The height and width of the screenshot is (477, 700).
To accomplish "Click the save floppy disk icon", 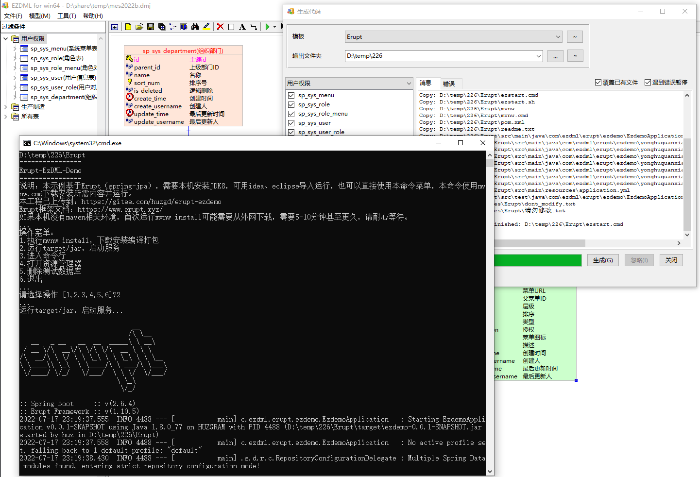I will 151,27.
